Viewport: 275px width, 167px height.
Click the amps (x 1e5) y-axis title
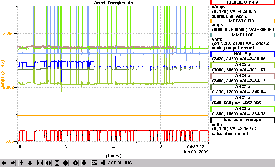click(3, 74)
